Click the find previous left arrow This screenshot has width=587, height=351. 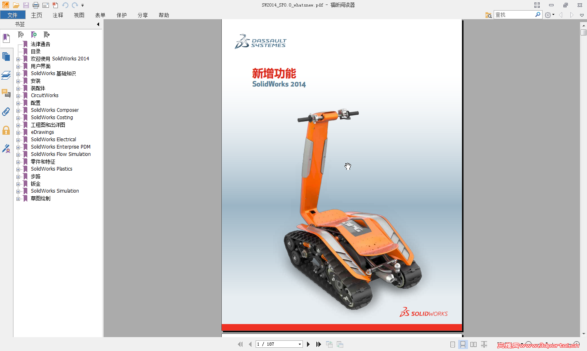[561, 15]
